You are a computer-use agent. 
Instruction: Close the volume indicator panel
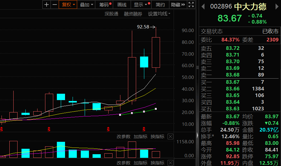click(x=170, y=137)
